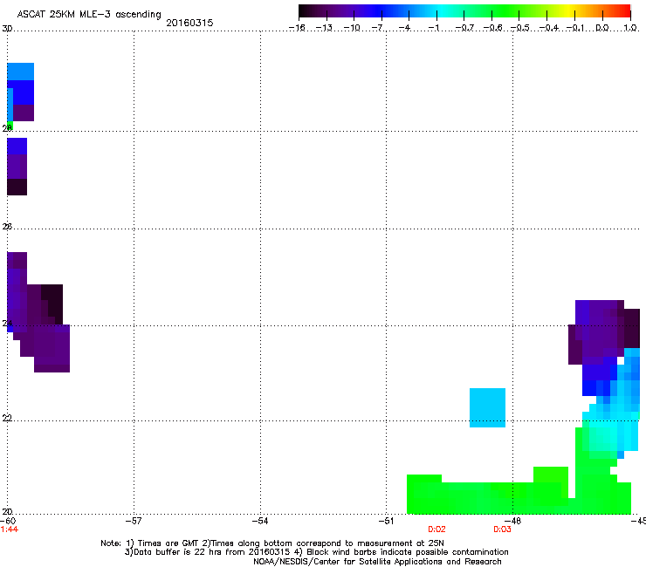Click the colorbar label 1.0
Screen dimensions: 646x567
(x=630, y=28)
